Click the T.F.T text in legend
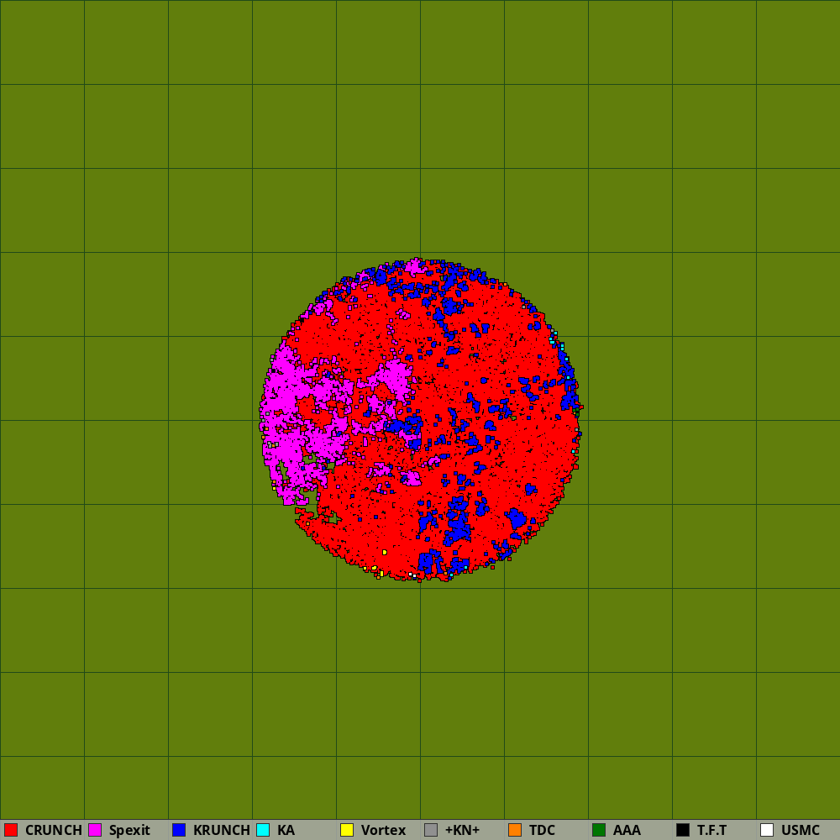Image resolution: width=840 pixels, height=840 pixels. tap(712, 830)
